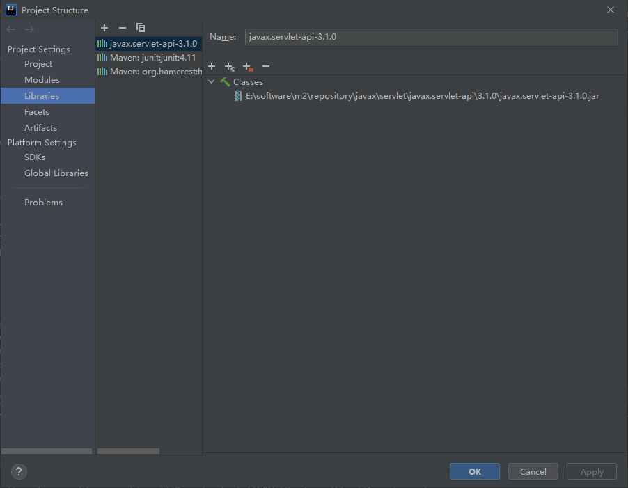Open the help question mark button
The height and width of the screenshot is (488, 628).
click(x=19, y=471)
